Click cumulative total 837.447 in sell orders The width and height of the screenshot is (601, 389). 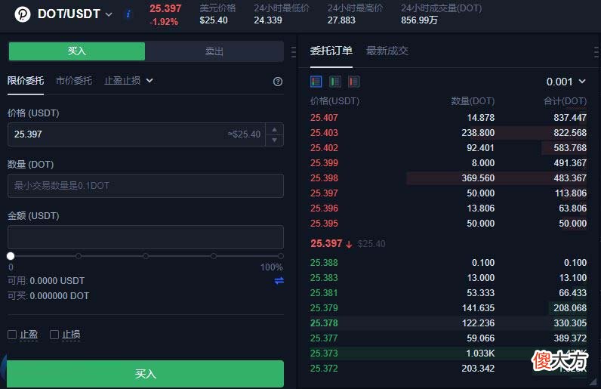[570, 117]
